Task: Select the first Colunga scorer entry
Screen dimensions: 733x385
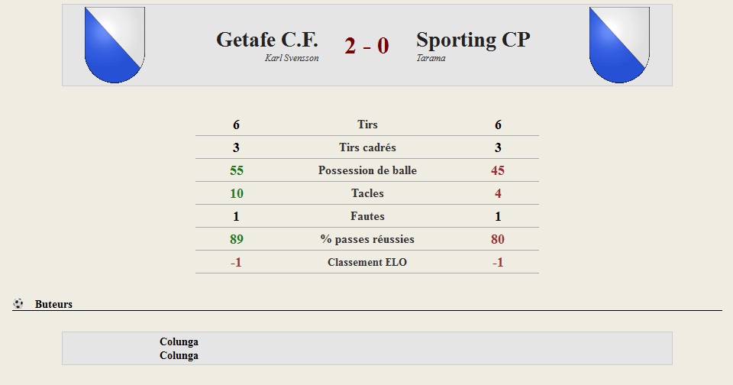Action: click(179, 341)
